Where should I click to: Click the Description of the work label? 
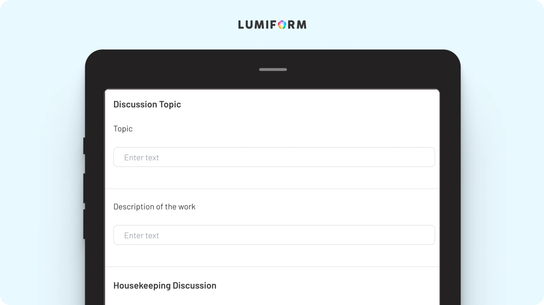click(154, 207)
